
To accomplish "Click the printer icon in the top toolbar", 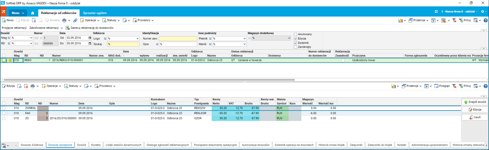I will click(x=64, y=20).
